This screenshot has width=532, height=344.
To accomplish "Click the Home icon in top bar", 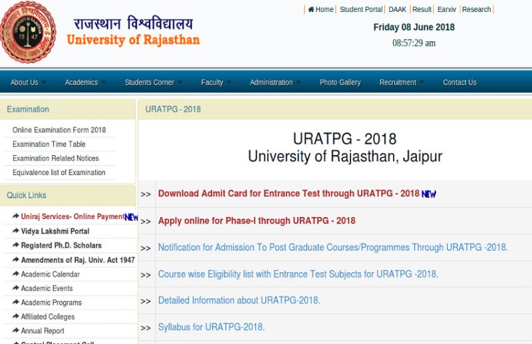I will (x=311, y=10).
